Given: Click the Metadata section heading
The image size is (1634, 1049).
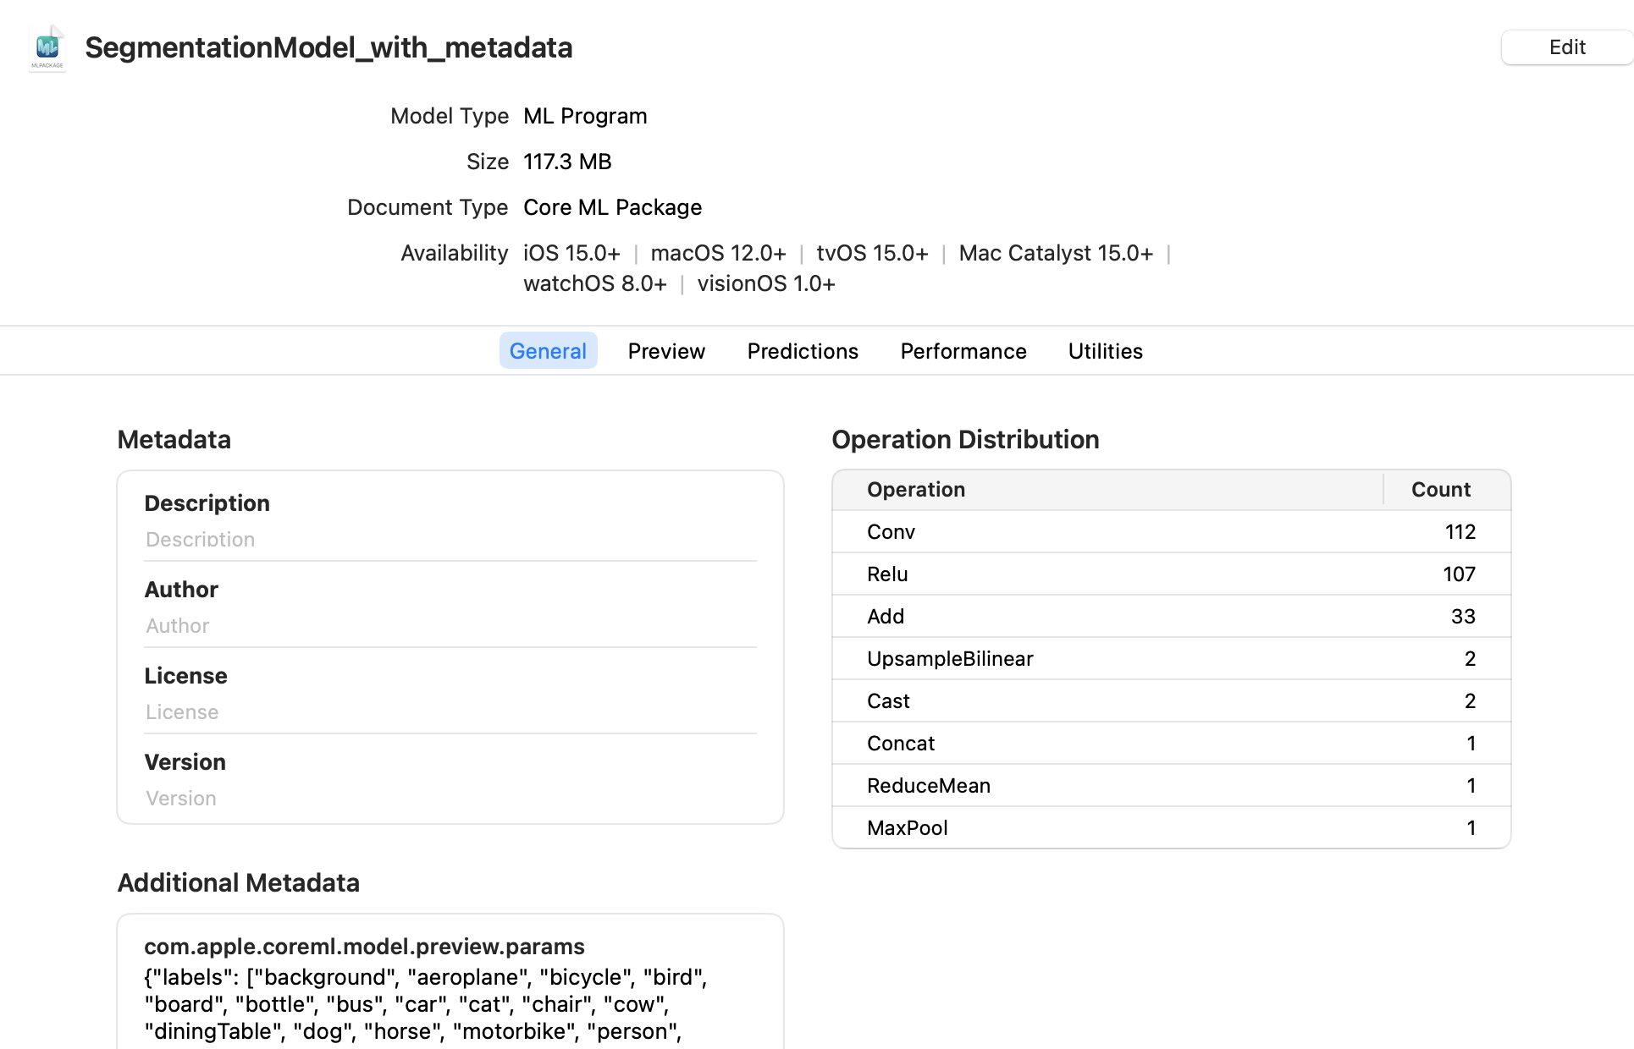Looking at the screenshot, I should coord(174,440).
